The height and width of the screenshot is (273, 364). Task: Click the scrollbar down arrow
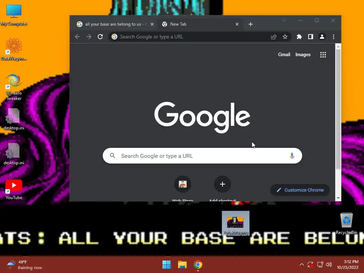point(338,198)
